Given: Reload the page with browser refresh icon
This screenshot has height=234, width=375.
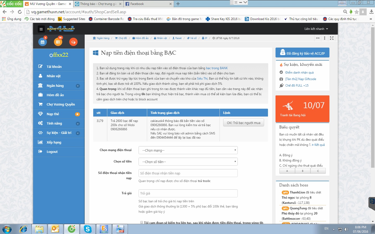Looking at the screenshot, I should point(20,12).
